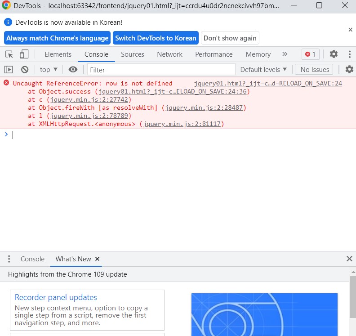Click the Don't show again button

(230, 38)
